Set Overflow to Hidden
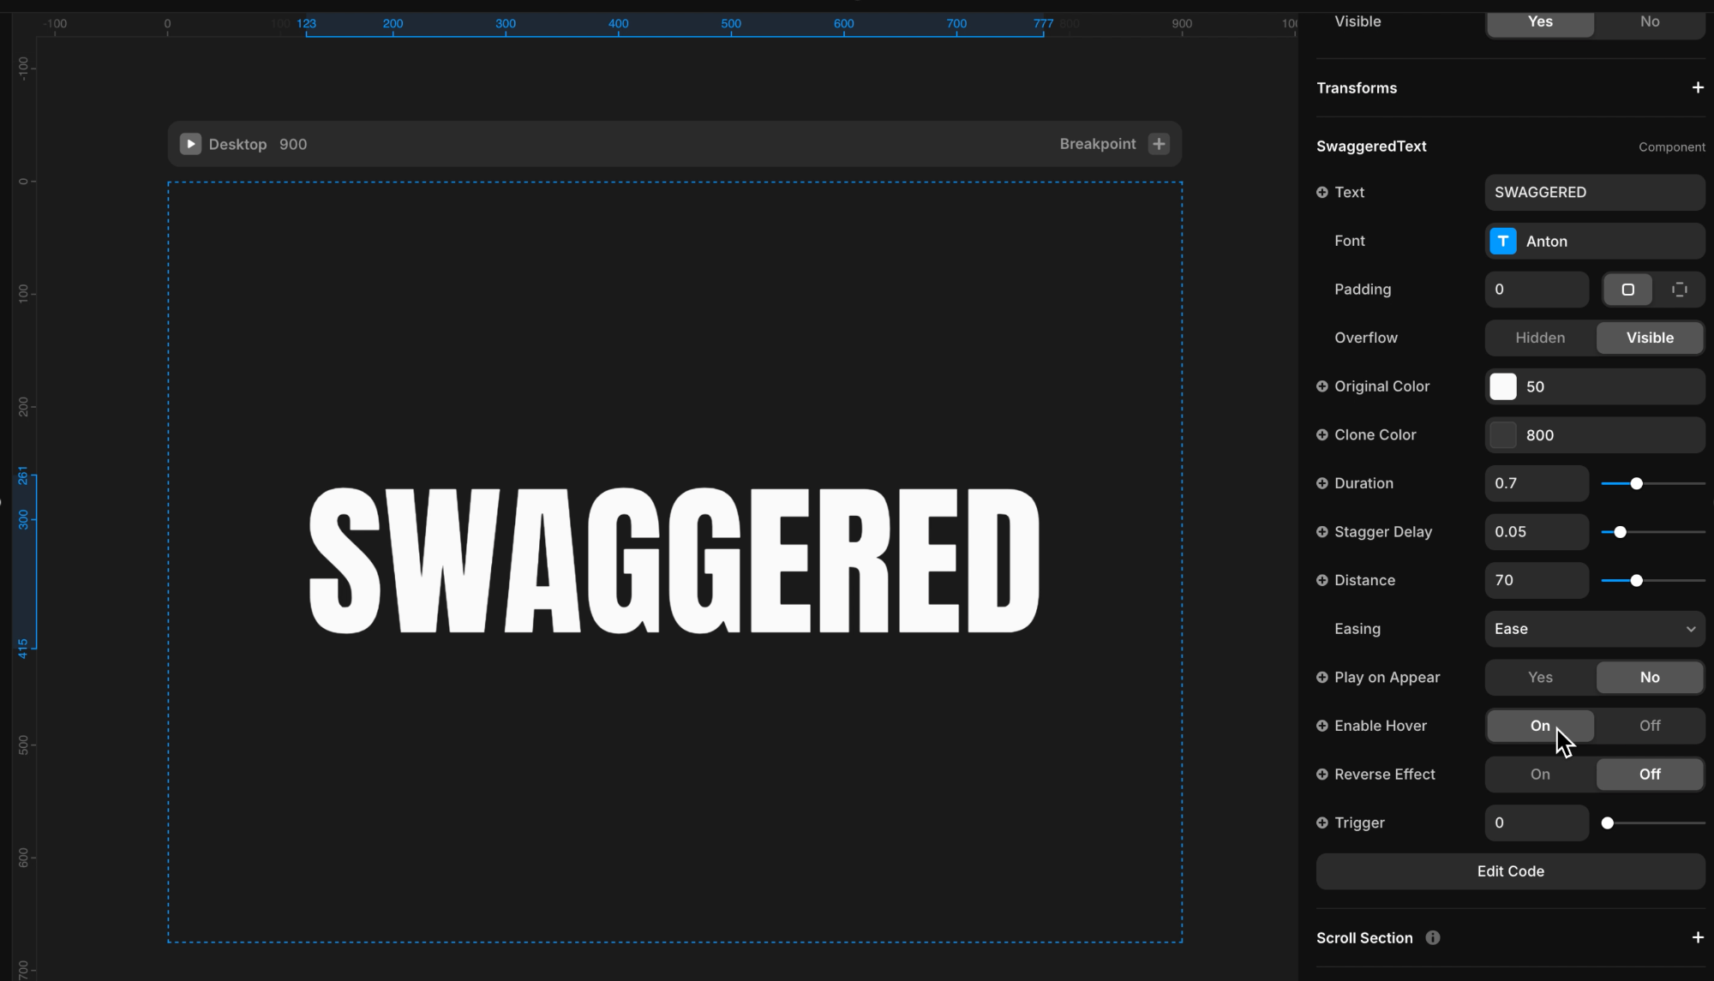Screen dimensions: 1714x981 (1539, 338)
